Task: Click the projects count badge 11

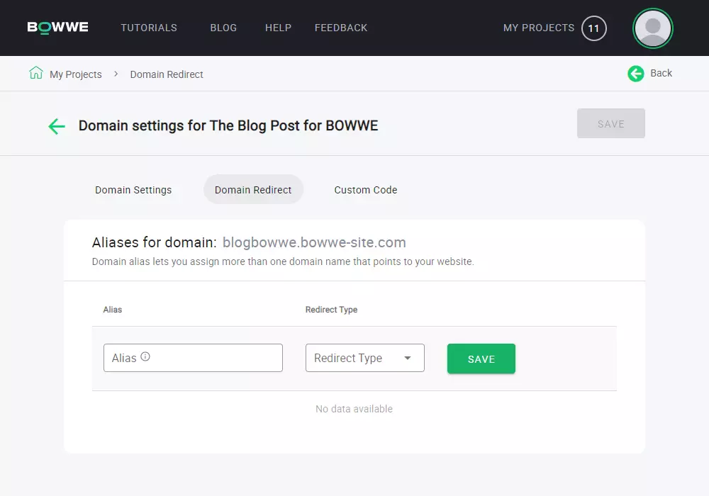Action: click(593, 28)
